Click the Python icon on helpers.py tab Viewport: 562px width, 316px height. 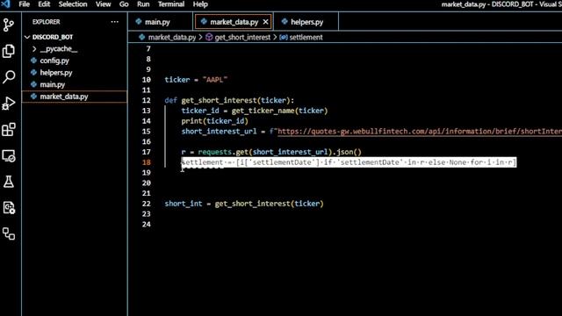tap(285, 21)
